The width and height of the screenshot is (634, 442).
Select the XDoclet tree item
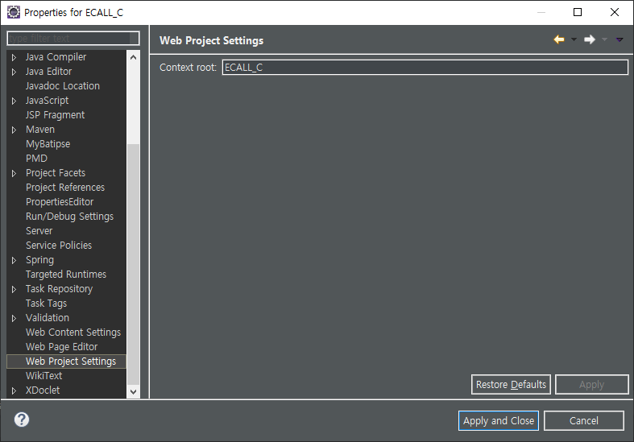43,390
